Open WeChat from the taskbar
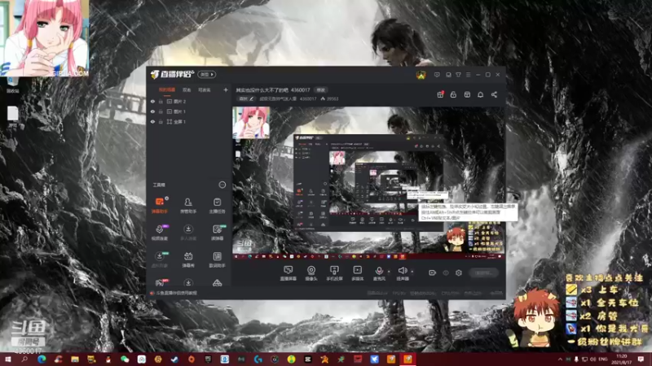Viewport: 652px width, 366px height. [125, 359]
